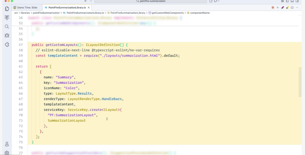Expand getCustomWebComponents breadcrumb segment
Viewport: 305px width, 155px height.
[x=168, y=13]
